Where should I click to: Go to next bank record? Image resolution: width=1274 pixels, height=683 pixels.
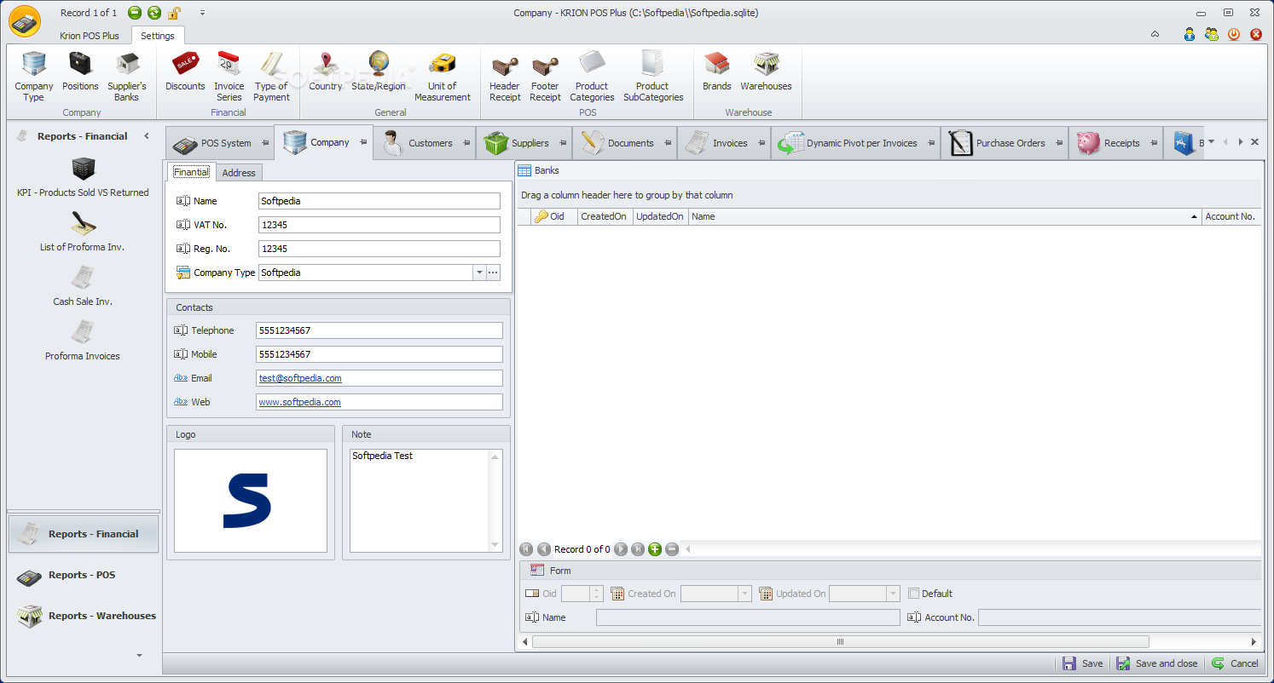pos(621,549)
